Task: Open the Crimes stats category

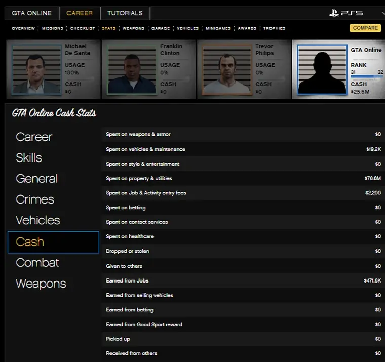Action: (35, 199)
